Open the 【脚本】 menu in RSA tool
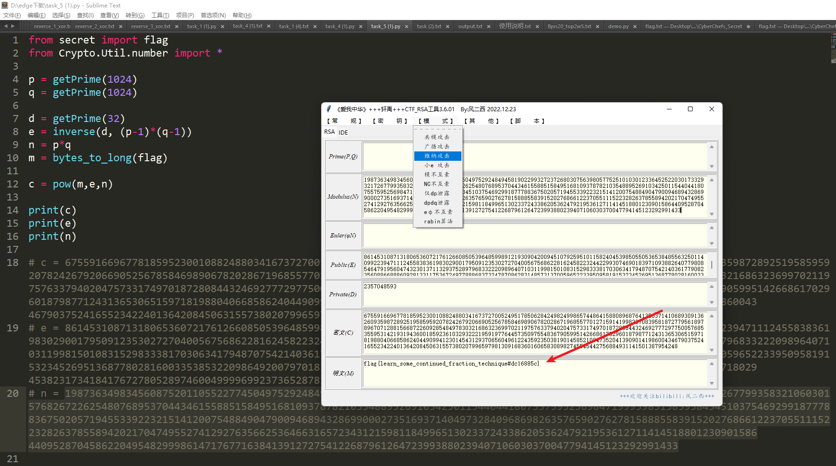836x466 pixels. (527, 121)
